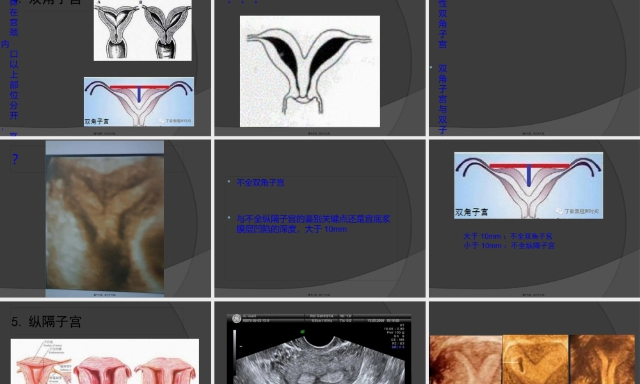The width and height of the screenshot is (640, 384).
Task: Click the blue question mark on the middle-left slide
Action: pyautogui.click(x=15, y=160)
